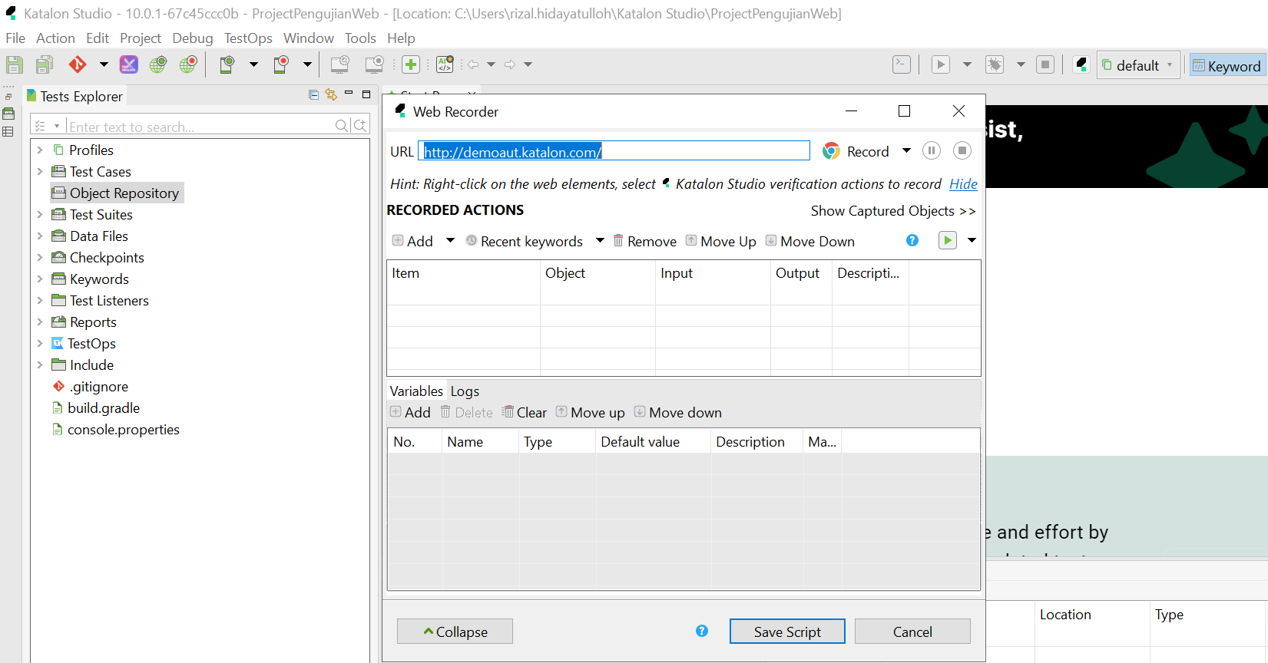1268x663 pixels.
Task: Expand the Reports tree node
Action: click(x=40, y=322)
